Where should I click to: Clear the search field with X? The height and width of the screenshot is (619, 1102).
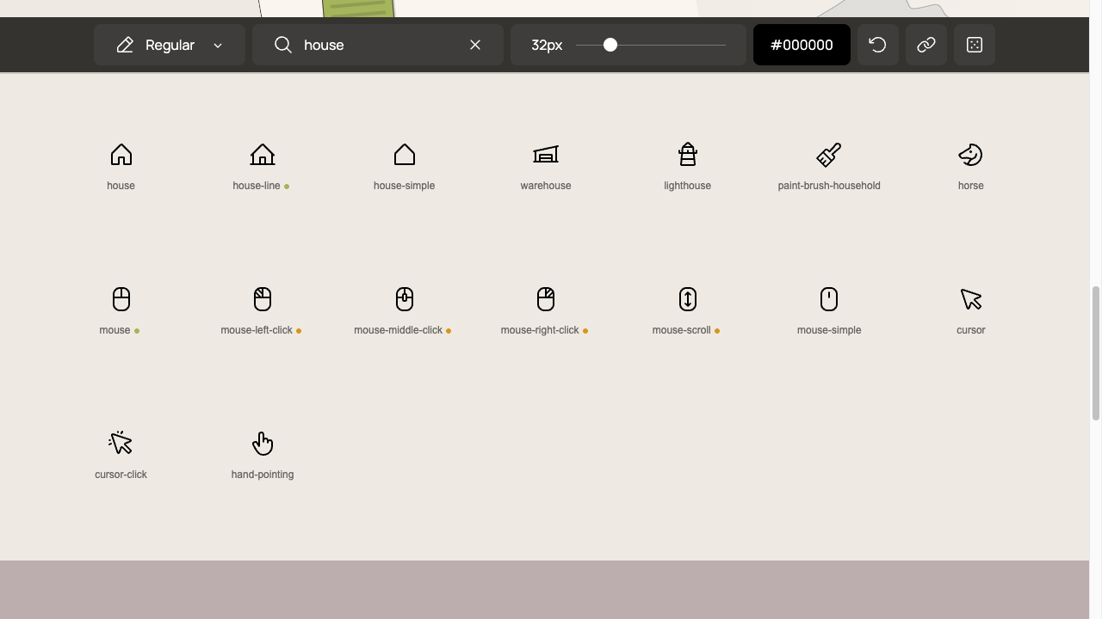tap(475, 45)
